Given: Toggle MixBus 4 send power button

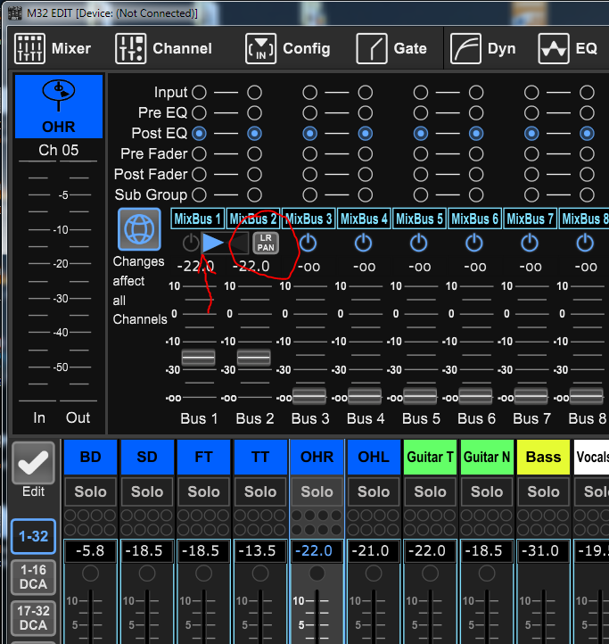Looking at the screenshot, I should (x=364, y=243).
